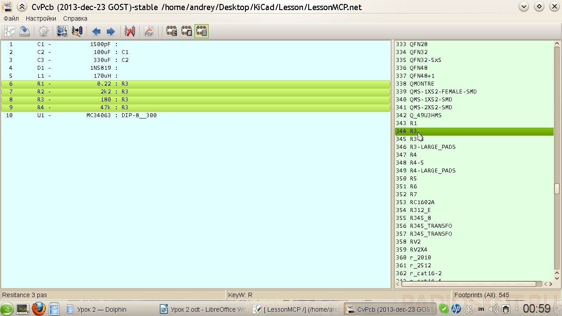Image resolution: width=562 pixels, height=316 pixels.
Task: Delete all footprint associations
Action: (x=130, y=31)
